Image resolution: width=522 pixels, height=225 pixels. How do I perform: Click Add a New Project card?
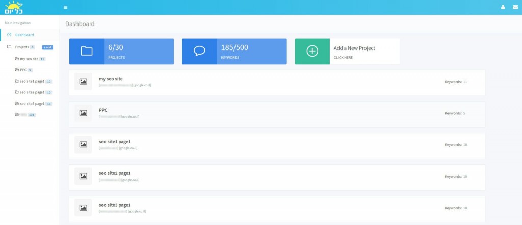(354, 51)
